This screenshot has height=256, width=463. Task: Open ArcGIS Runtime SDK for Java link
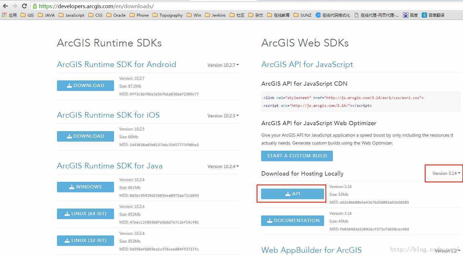[x=110, y=166]
